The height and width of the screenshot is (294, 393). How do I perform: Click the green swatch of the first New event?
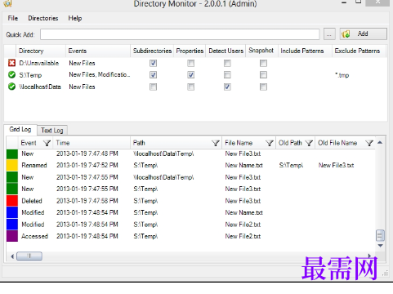12,154
